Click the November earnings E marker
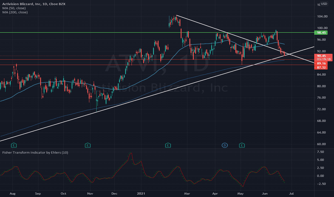The image size is (334, 197). pyautogui.click(x=87, y=145)
